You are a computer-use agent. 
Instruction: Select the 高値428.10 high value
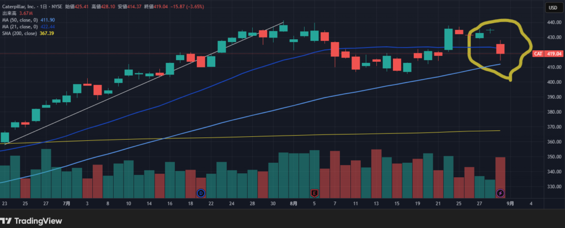pos(103,7)
